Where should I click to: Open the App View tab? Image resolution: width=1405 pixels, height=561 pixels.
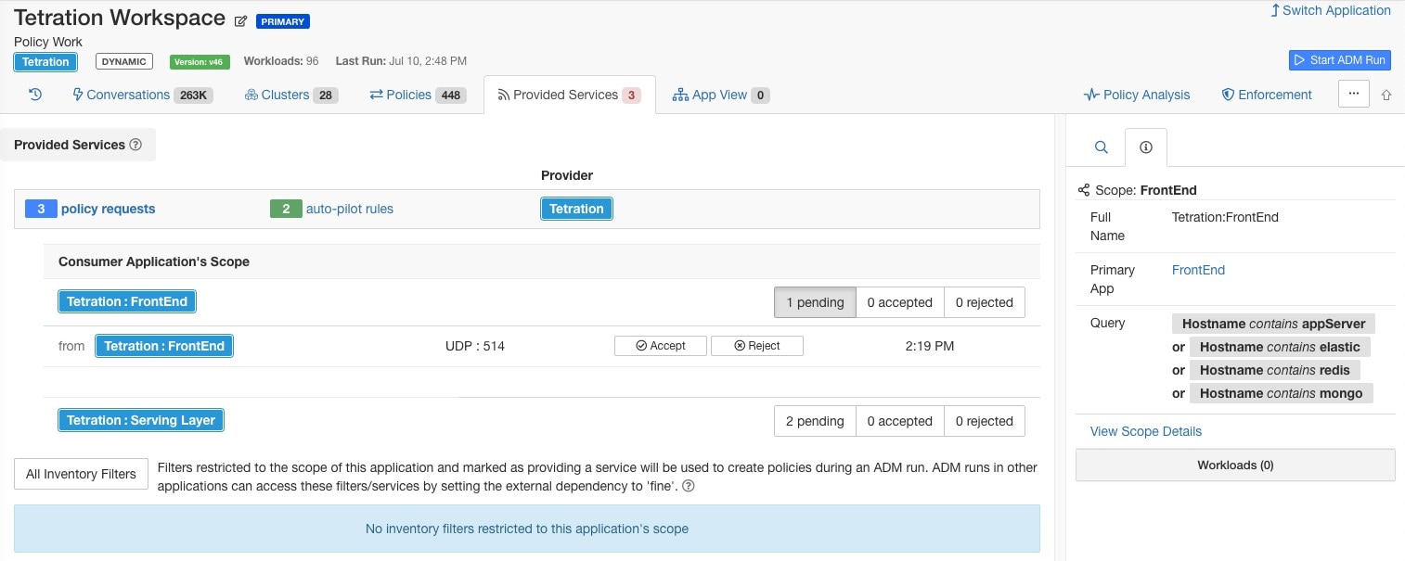point(721,95)
